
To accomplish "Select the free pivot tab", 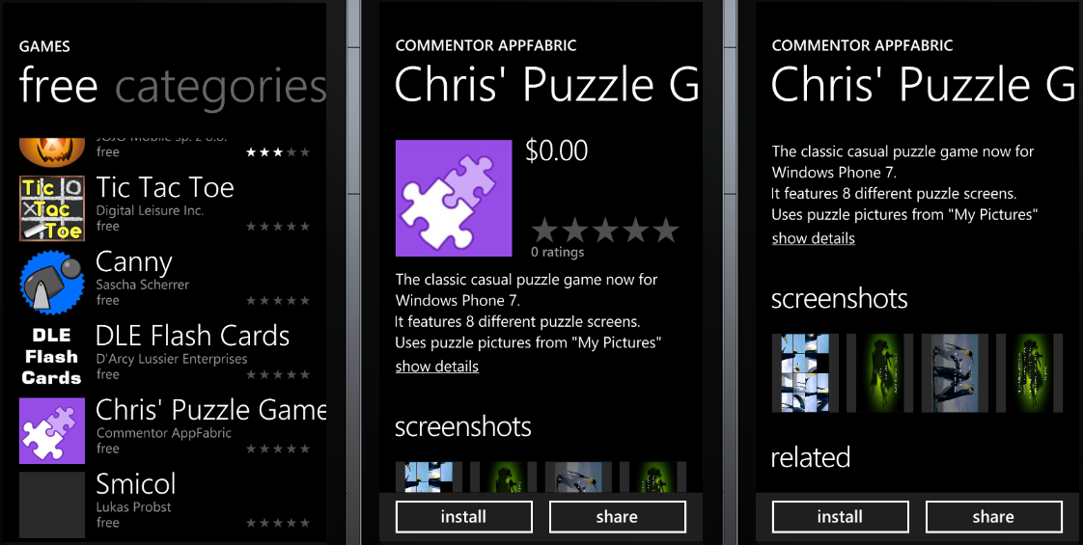I will click(x=58, y=86).
